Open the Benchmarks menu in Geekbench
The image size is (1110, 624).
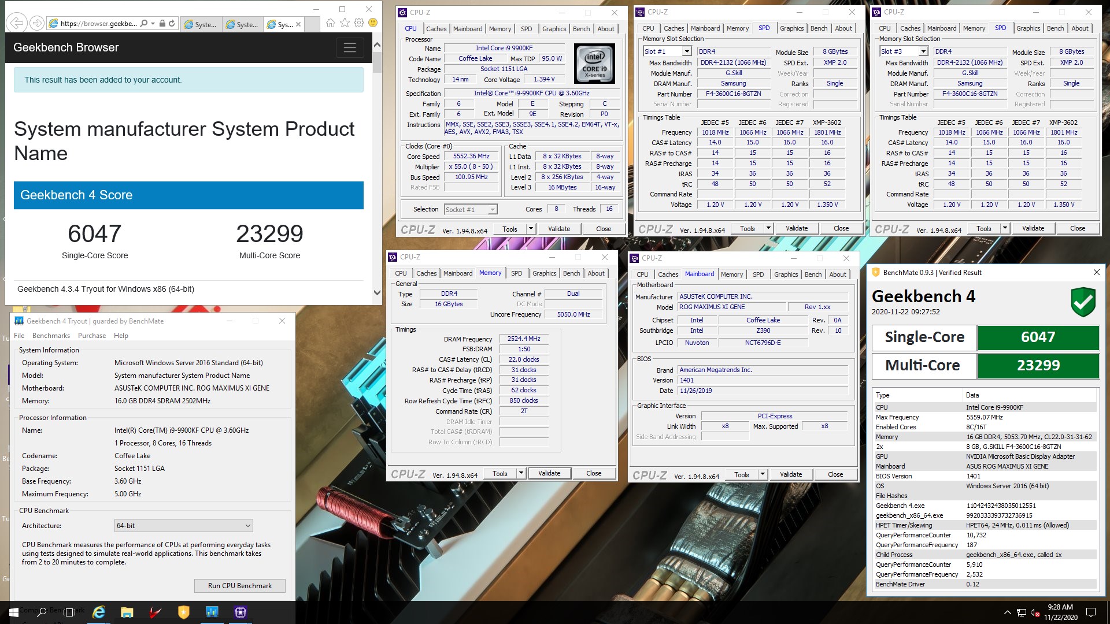tap(51, 336)
